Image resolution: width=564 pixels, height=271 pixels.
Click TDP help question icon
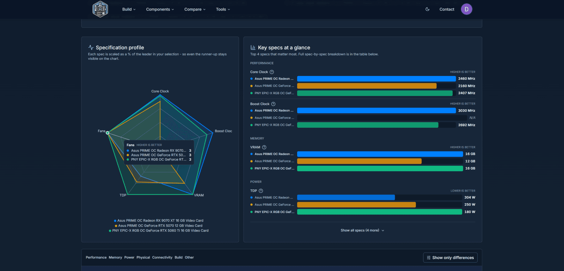pos(261,191)
